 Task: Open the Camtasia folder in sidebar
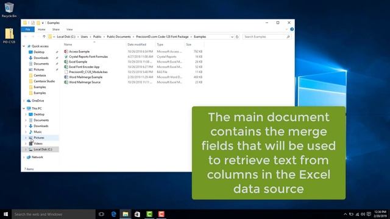coord(40,75)
